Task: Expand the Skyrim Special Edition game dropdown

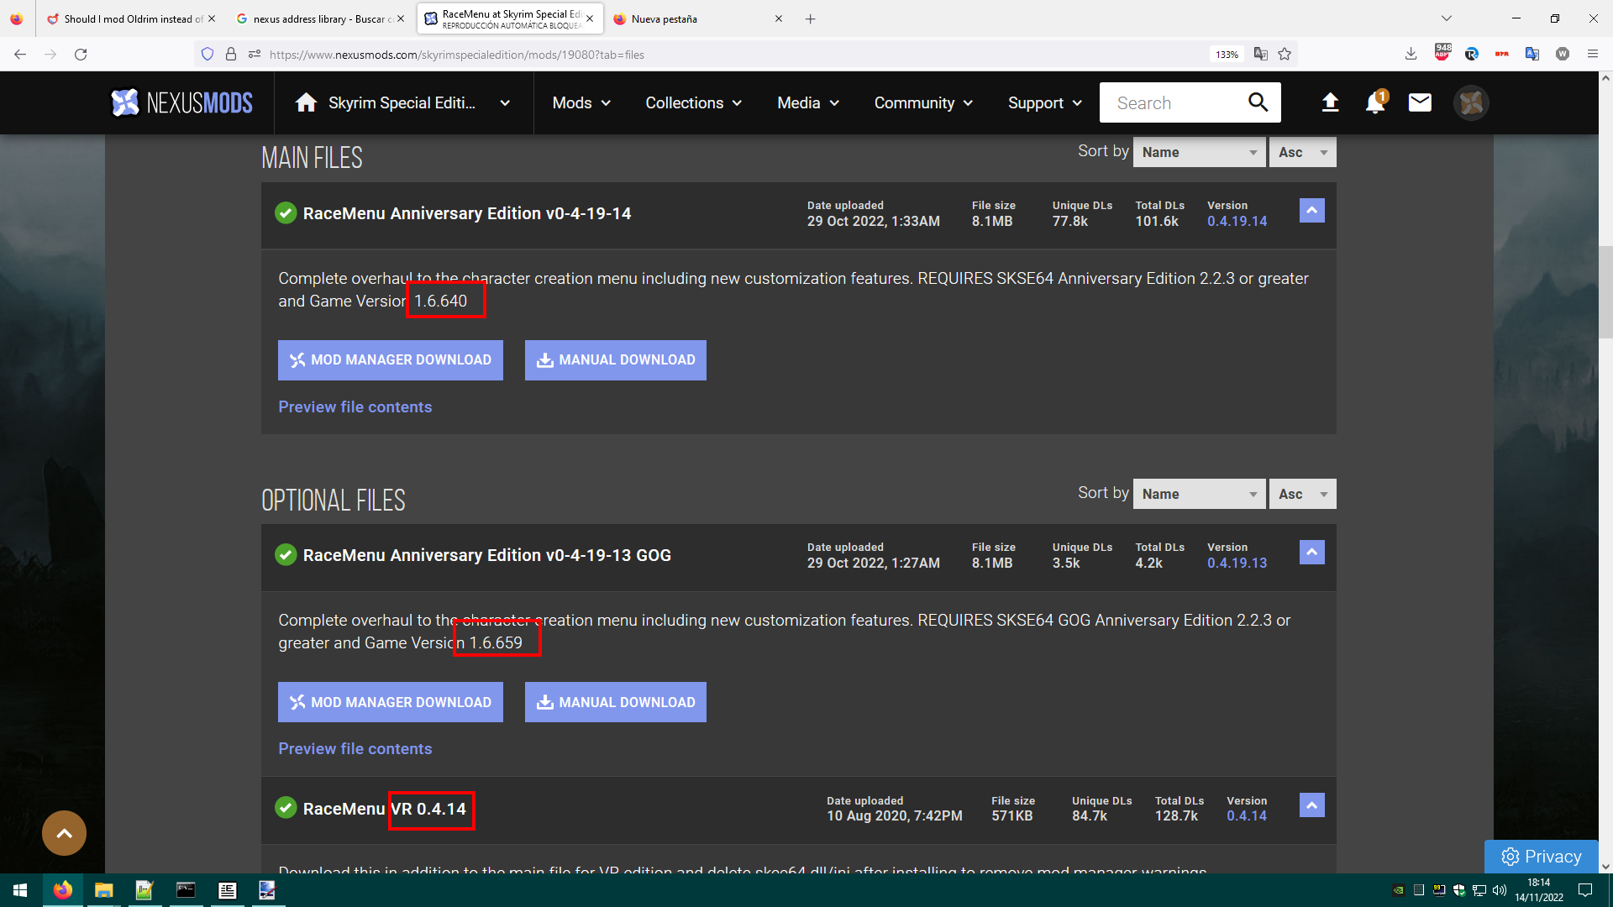Action: (x=505, y=103)
